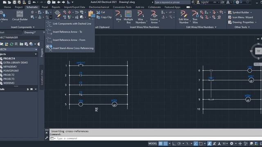Click the Open file icon in quick access toolbar
Viewport: 262px width, 147px height.
(9, 2)
